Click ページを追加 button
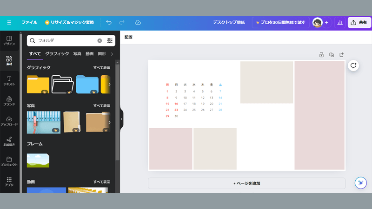This screenshot has width=372, height=209. [x=246, y=183]
